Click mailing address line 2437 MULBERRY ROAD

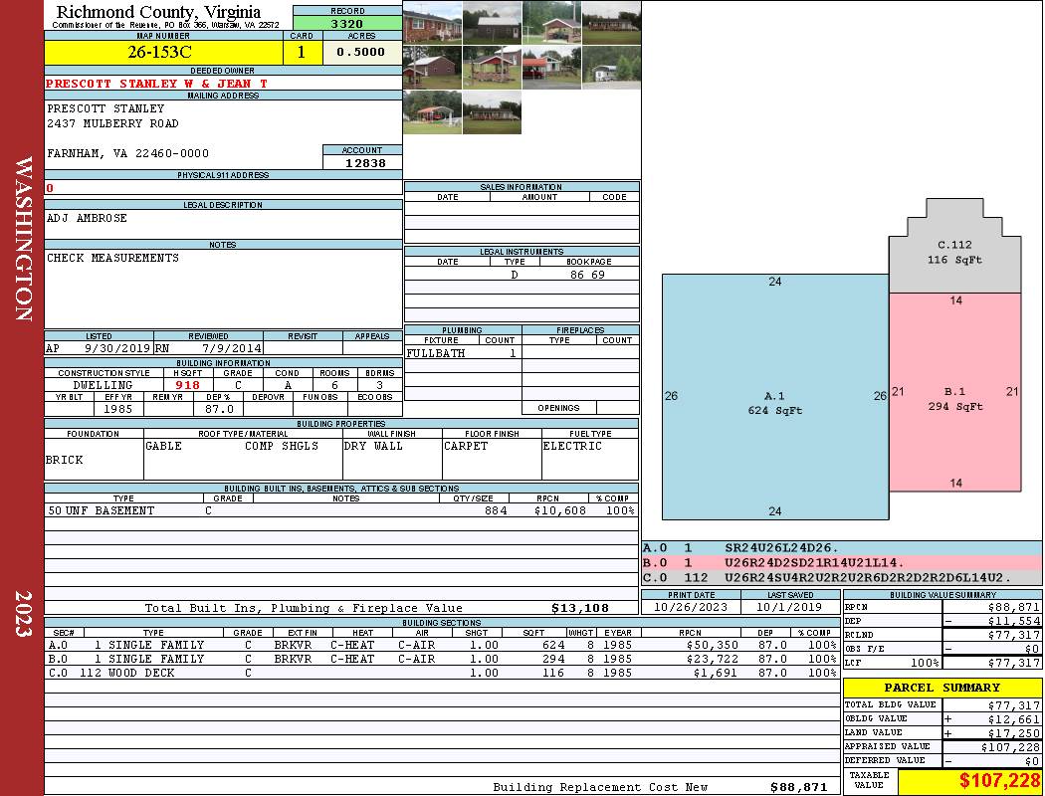[112, 123]
